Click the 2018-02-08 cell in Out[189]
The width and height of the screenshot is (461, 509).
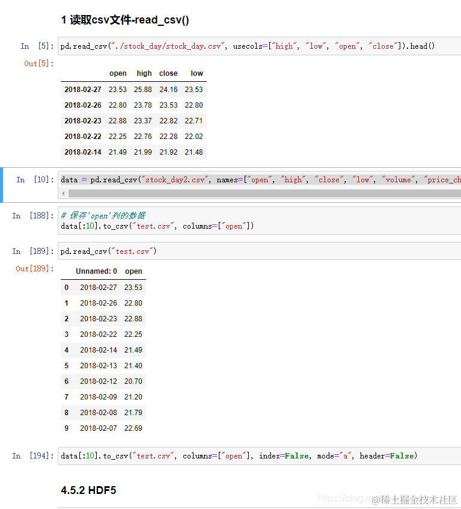99,413
